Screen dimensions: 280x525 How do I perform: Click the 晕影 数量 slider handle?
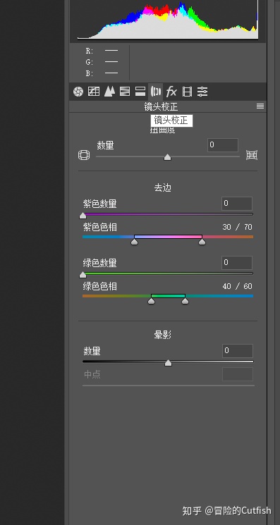(168, 363)
